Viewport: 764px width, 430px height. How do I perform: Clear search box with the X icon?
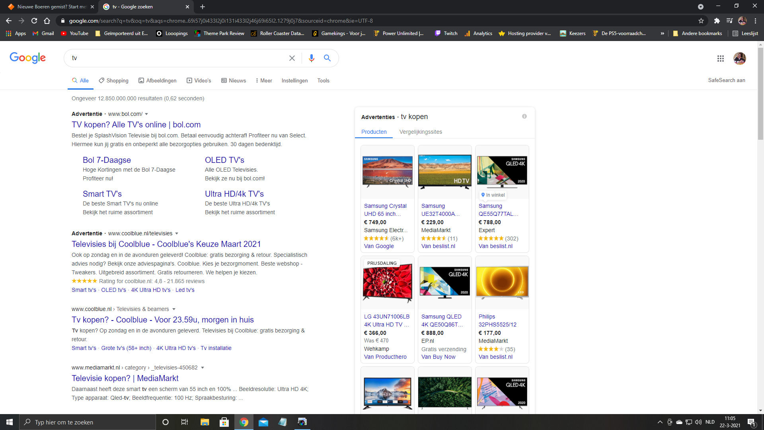[292, 58]
